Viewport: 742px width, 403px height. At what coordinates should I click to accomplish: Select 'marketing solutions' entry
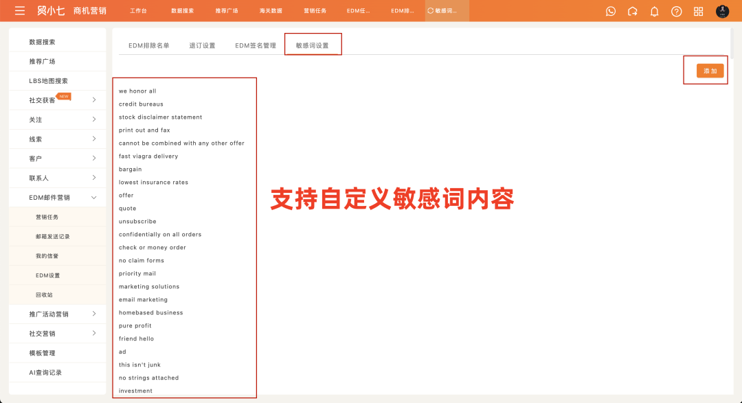(149, 287)
